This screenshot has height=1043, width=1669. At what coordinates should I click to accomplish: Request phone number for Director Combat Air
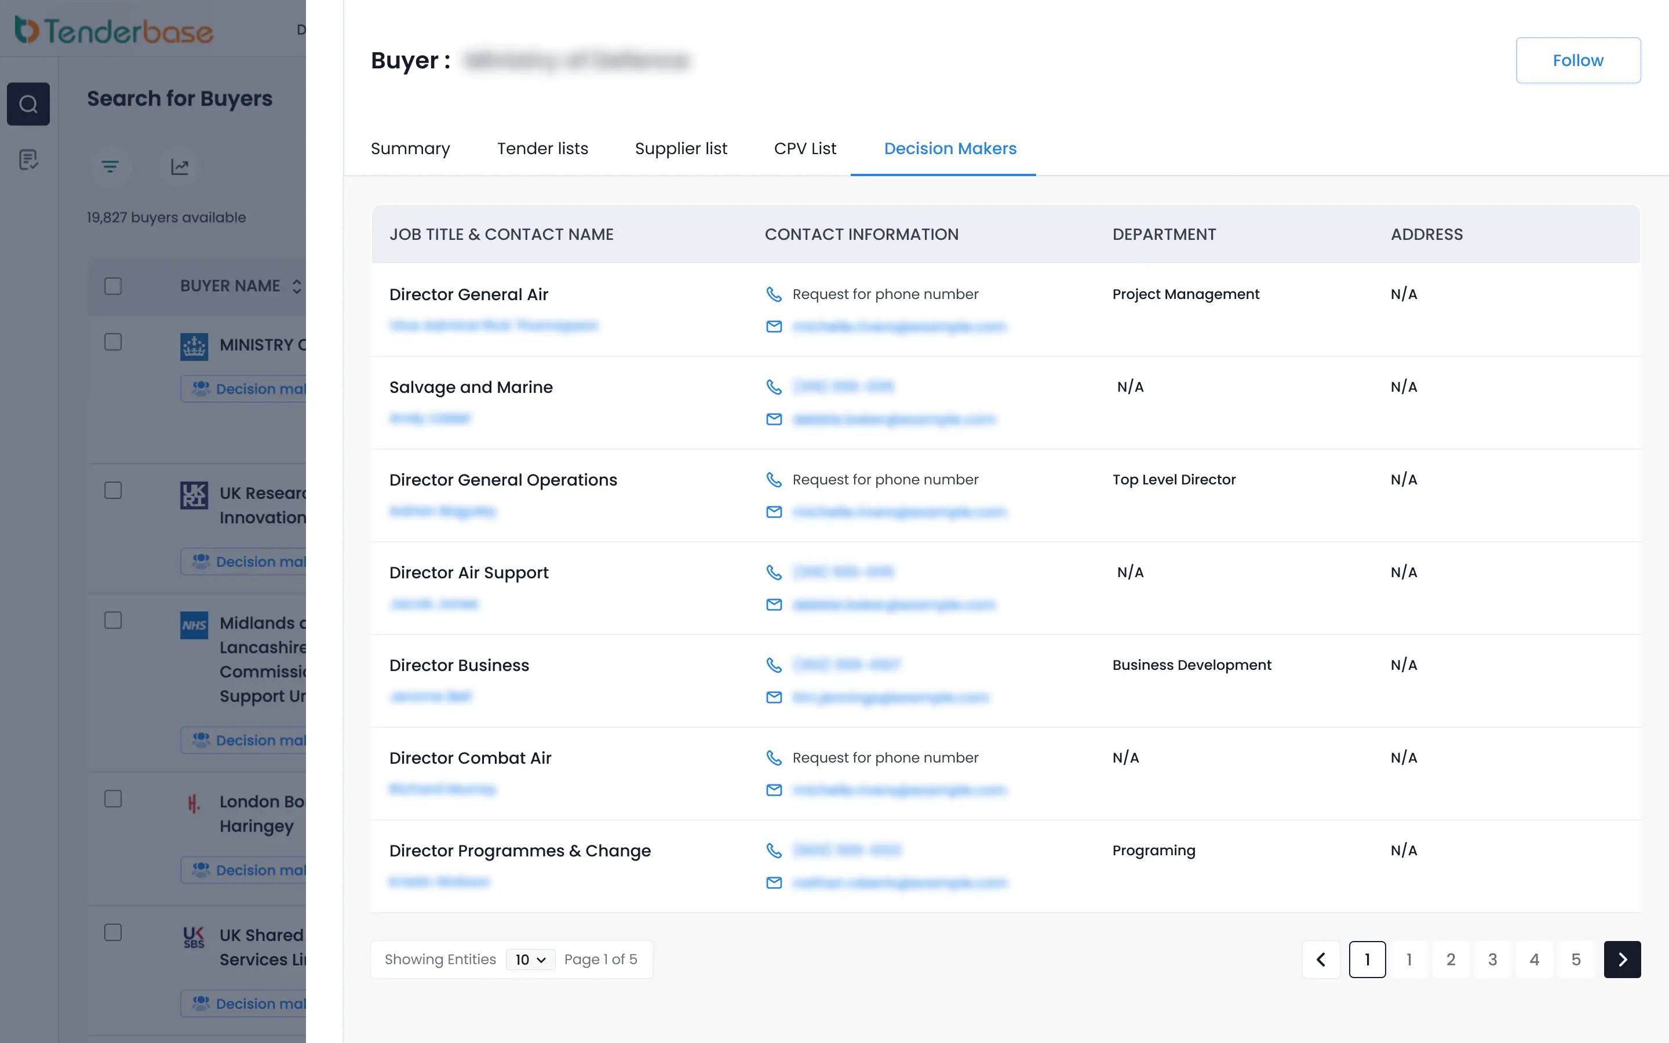pyautogui.click(x=885, y=758)
